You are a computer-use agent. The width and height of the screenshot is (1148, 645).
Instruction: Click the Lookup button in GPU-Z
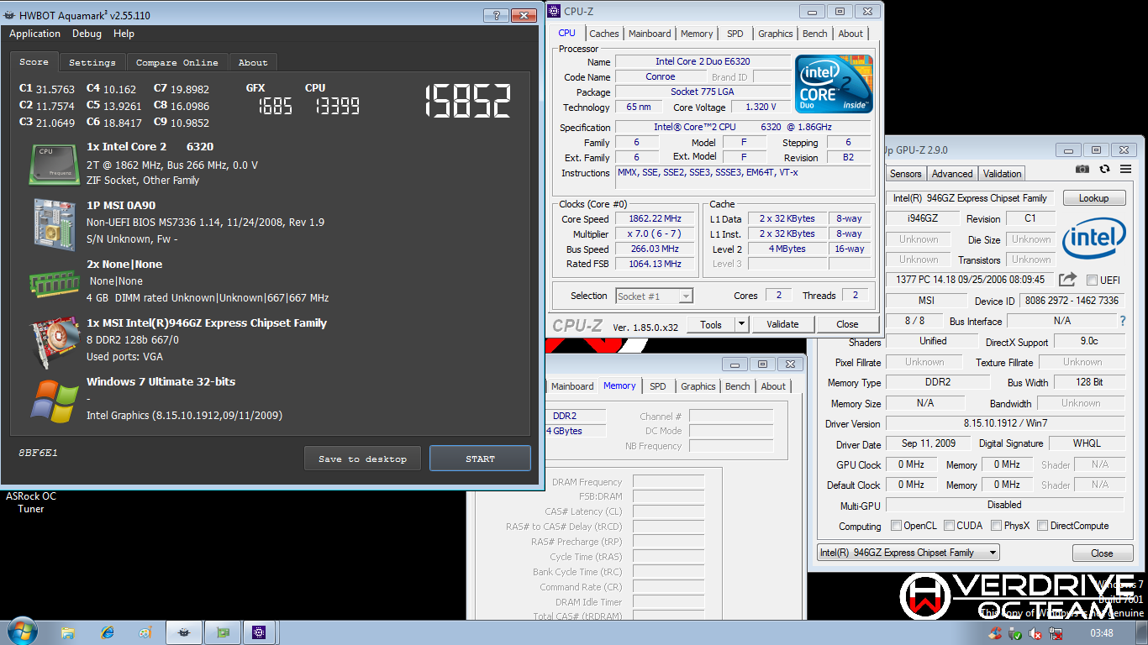[x=1093, y=198]
